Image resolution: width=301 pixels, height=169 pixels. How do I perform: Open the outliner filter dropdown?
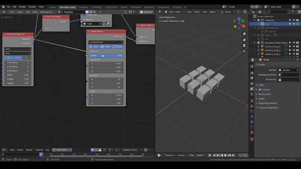pyautogui.click(x=293, y=12)
